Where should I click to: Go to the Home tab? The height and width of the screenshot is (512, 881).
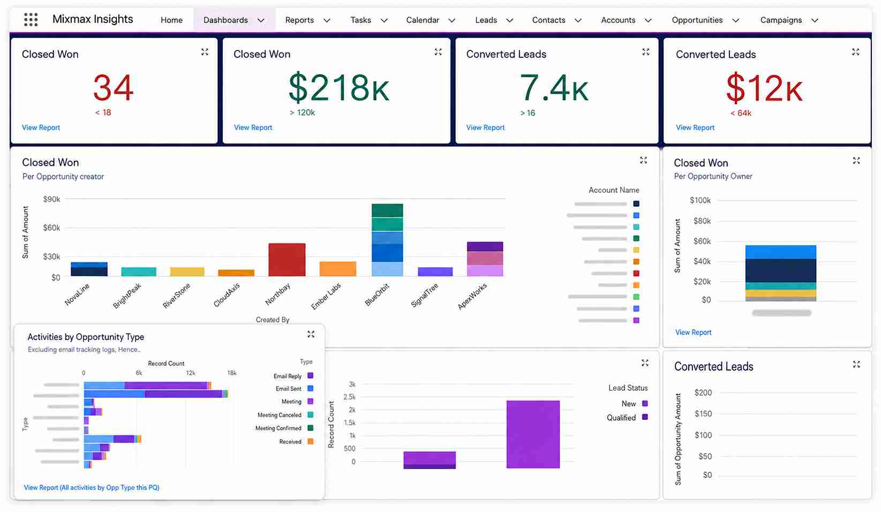(171, 20)
